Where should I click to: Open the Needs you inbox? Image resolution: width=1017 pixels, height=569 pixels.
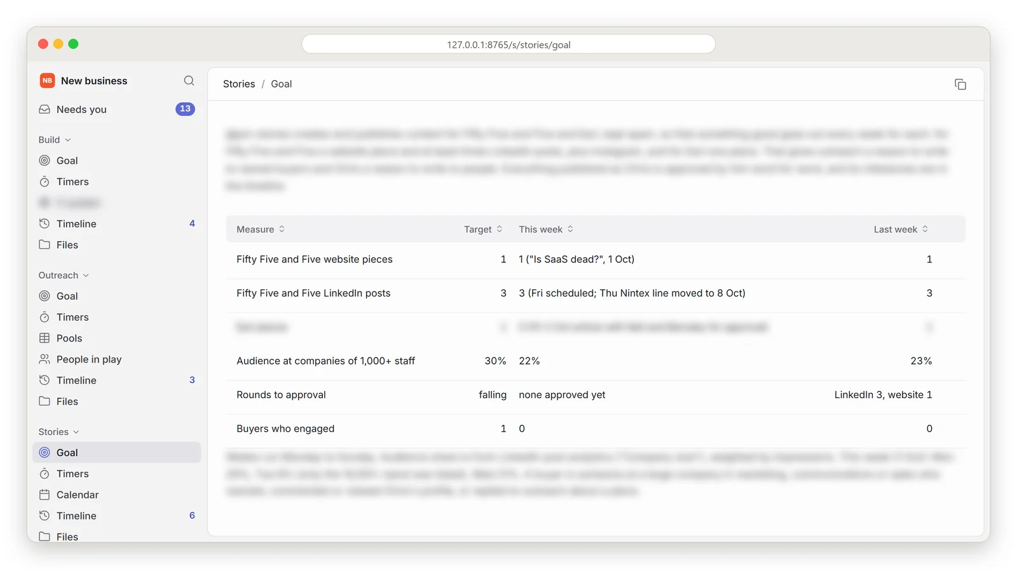(x=117, y=109)
